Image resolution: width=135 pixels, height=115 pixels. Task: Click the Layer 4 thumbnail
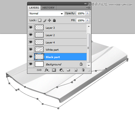(x=39, y=42)
